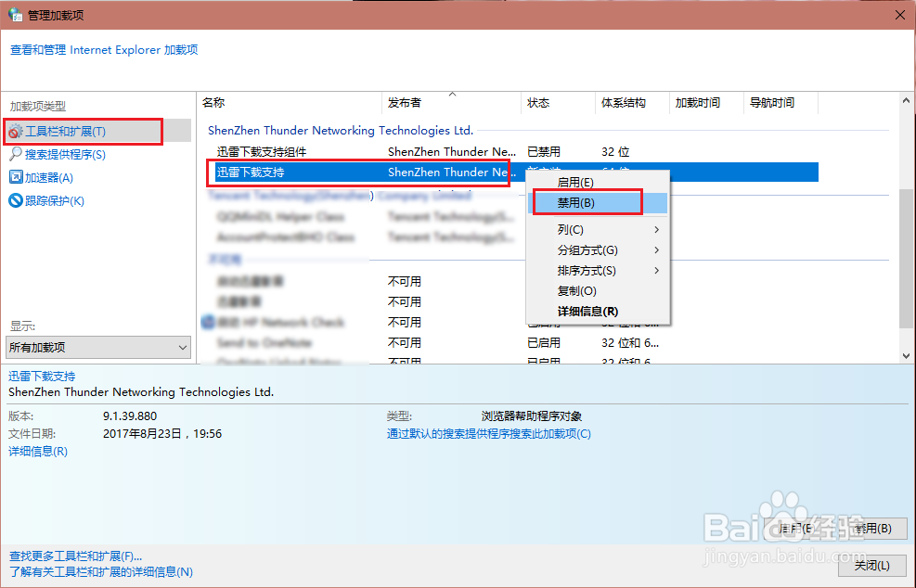916x588 pixels.
Task: Click the bottom 启用(E) button
Action: 796,529
